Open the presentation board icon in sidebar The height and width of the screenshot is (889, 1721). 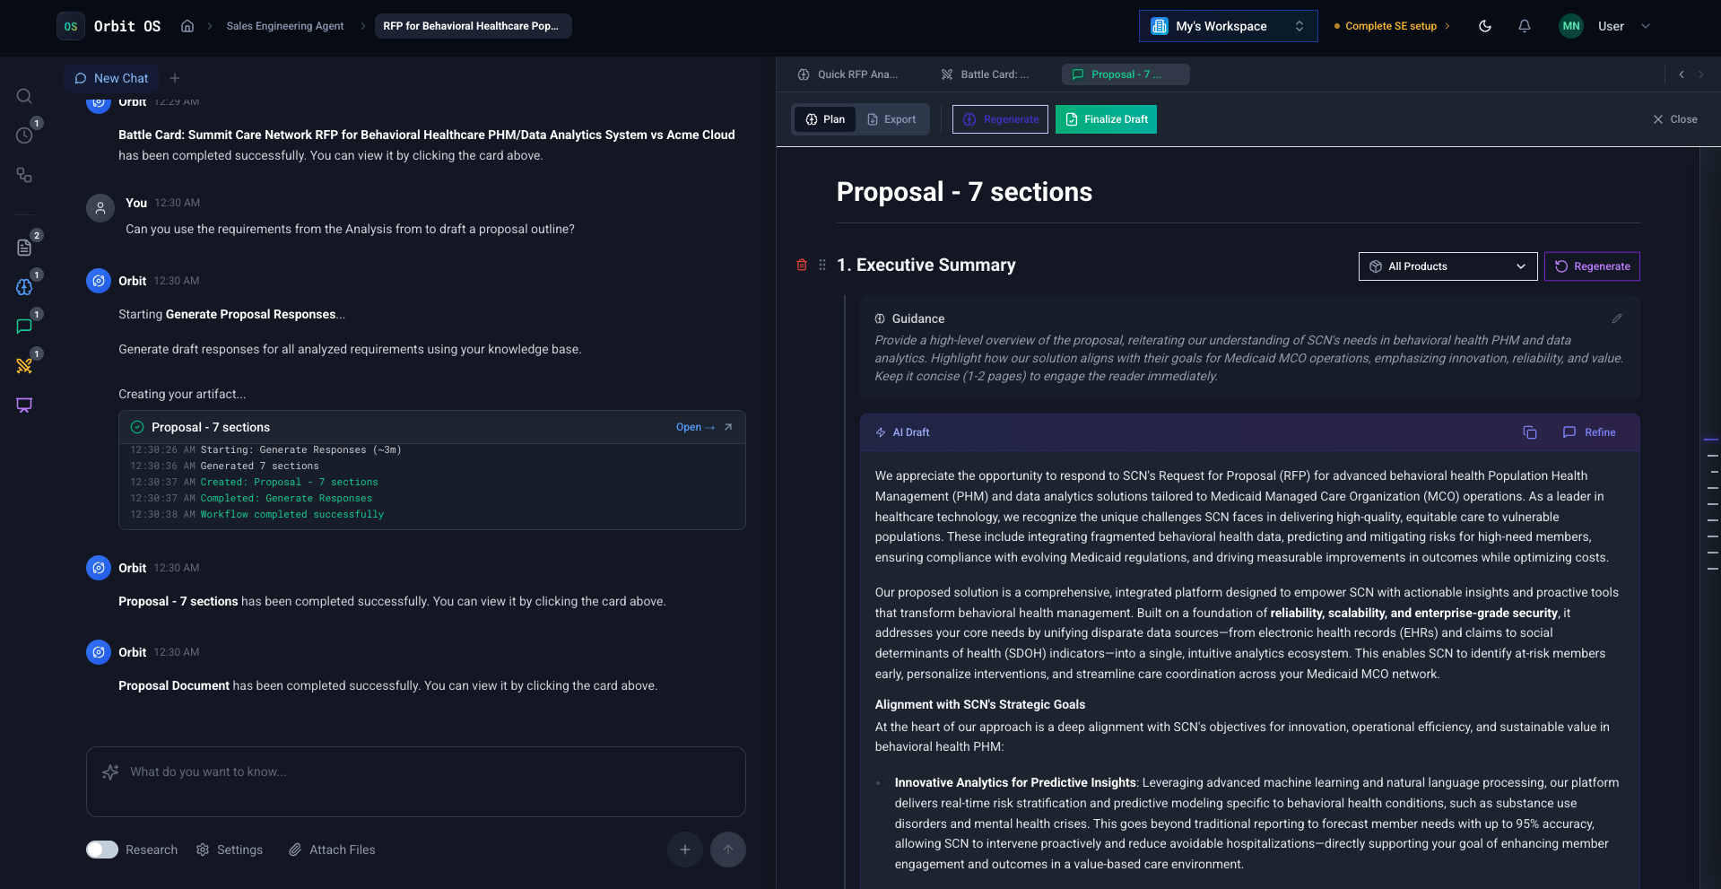coord(24,405)
